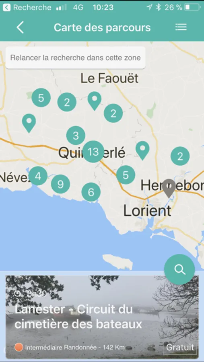Open the cluster marker showing 9
The width and height of the screenshot is (204, 362).
60,184
